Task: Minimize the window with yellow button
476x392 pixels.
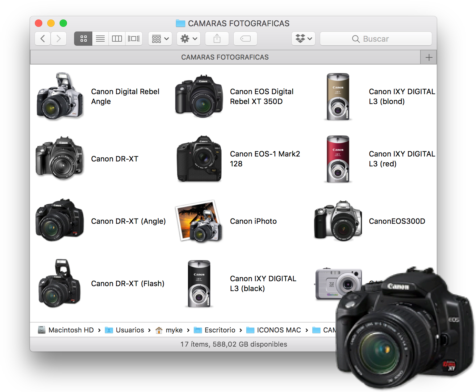Action: coord(51,23)
